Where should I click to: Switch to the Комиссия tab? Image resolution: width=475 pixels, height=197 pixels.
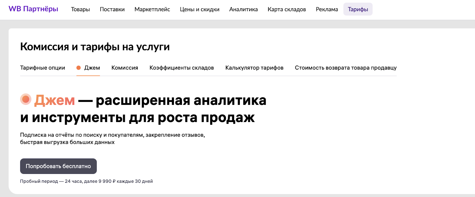coord(125,68)
